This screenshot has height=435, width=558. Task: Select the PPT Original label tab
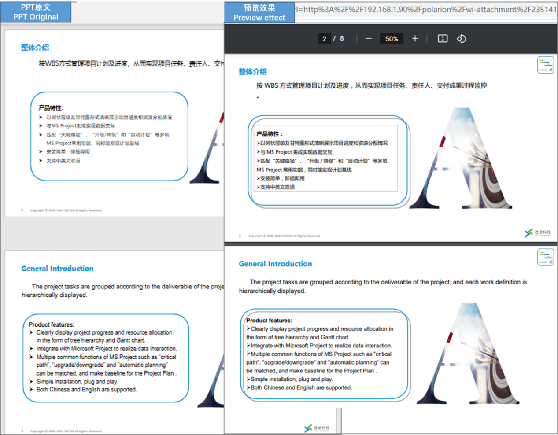click(x=36, y=12)
